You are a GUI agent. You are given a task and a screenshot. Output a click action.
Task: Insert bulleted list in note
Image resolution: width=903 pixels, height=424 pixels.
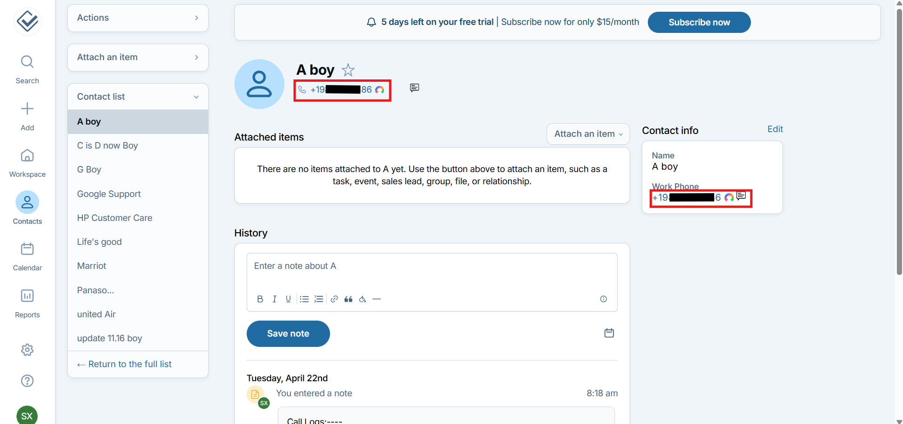(x=305, y=299)
